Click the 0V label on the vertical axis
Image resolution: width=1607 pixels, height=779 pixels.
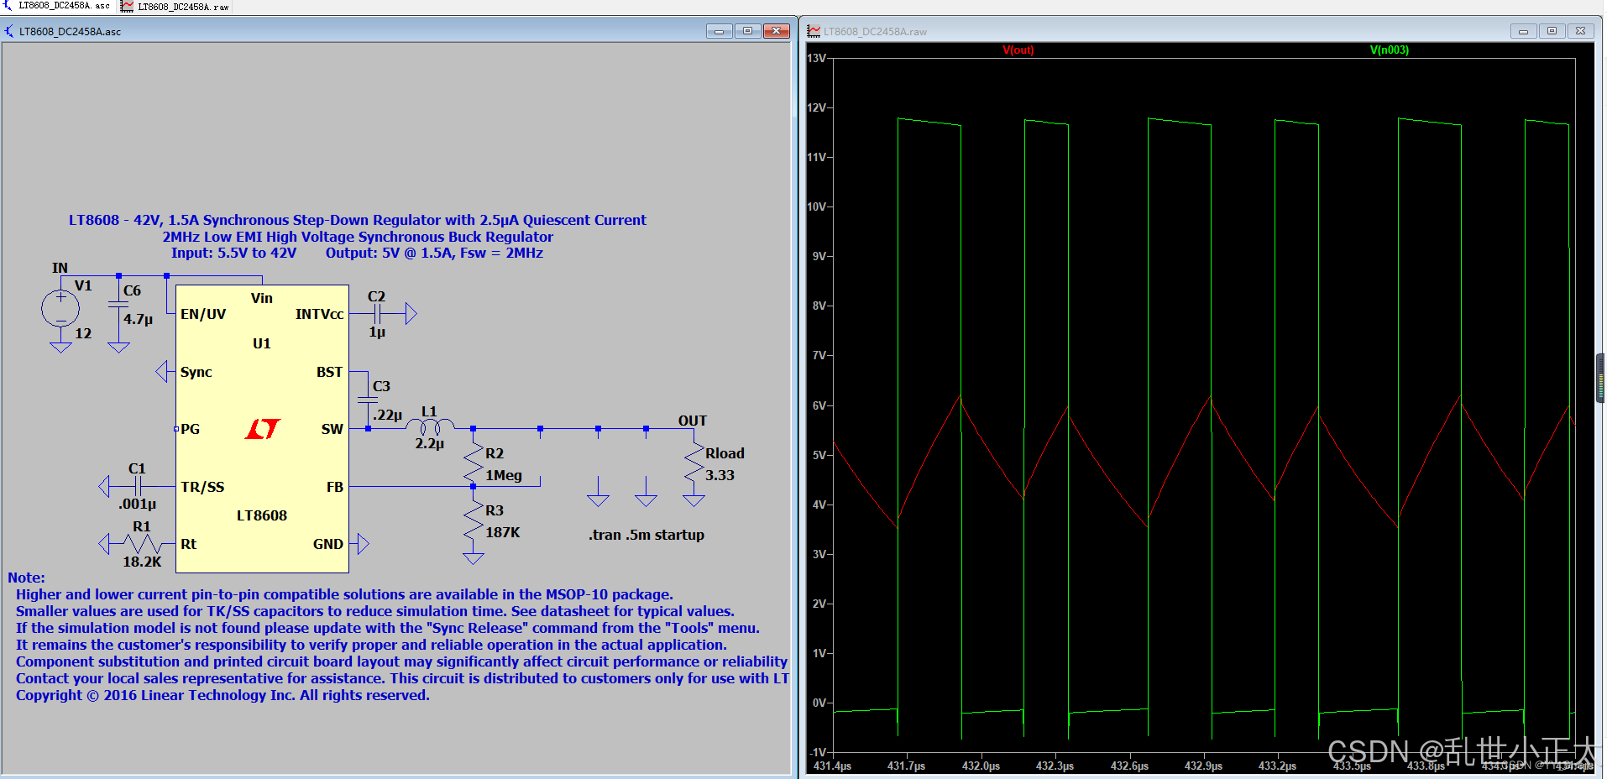(819, 703)
